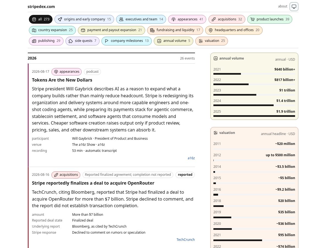Filter by the valuation chip showing 25

211,41
